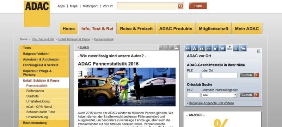Image resolution: width=282 pixels, height=127 pixels.
Task: Select the Info, Test & Rat tab
Action: tap(97, 28)
